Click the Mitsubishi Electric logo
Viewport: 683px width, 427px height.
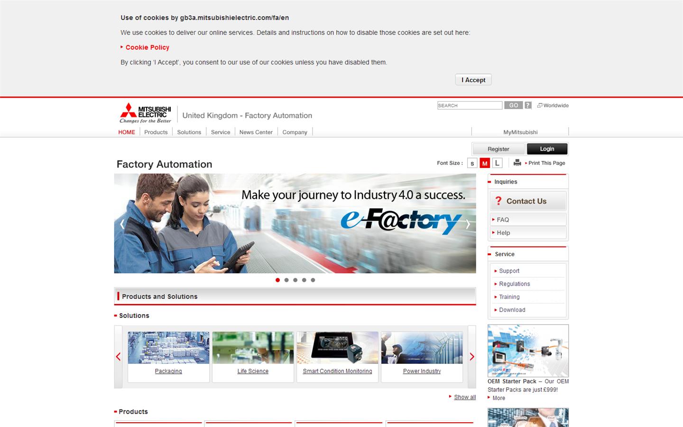click(145, 113)
